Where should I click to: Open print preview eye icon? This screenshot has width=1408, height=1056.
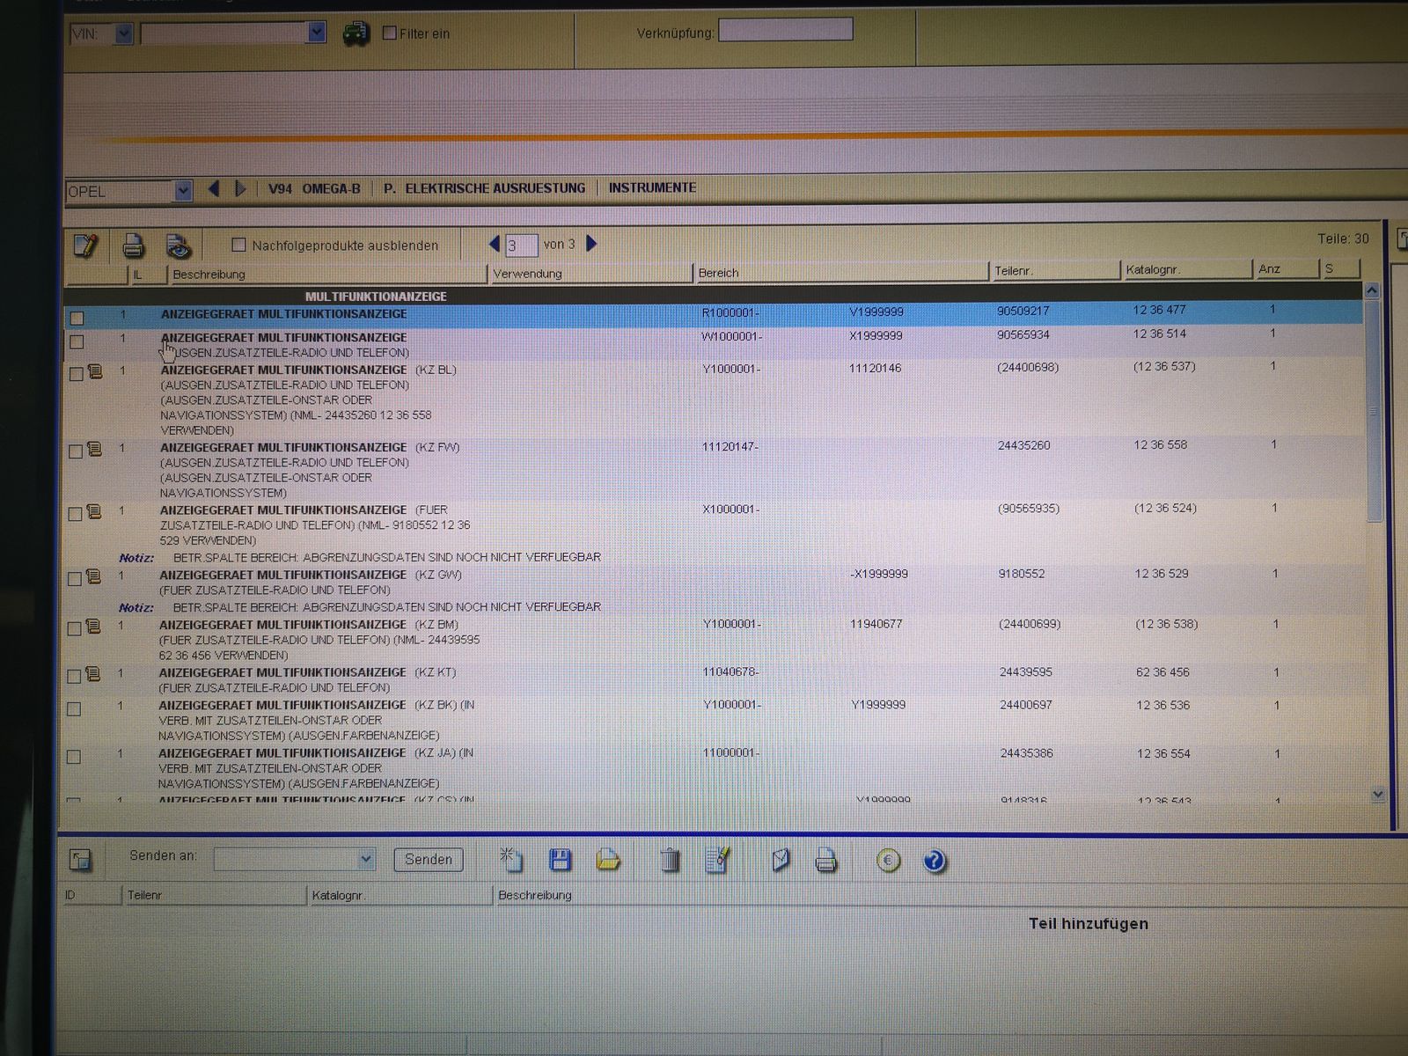coord(179,246)
